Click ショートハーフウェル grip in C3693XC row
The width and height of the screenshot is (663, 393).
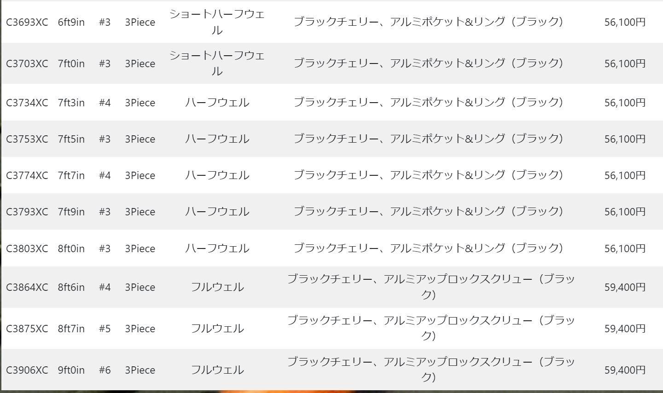coord(217,22)
